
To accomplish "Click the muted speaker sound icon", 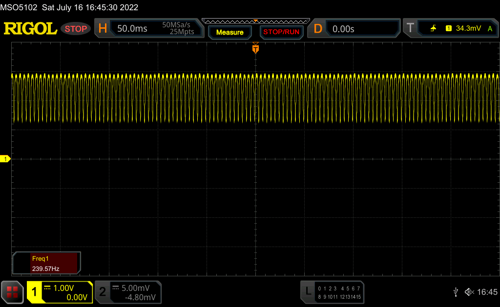I will click(x=469, y=292).
